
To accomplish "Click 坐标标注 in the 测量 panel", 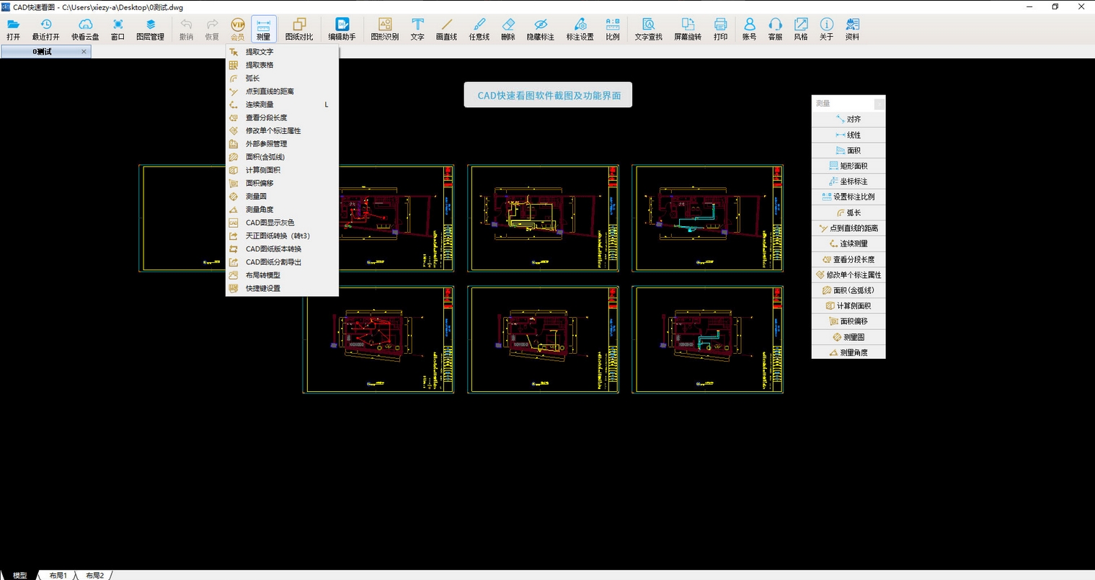I will (848, 181).
